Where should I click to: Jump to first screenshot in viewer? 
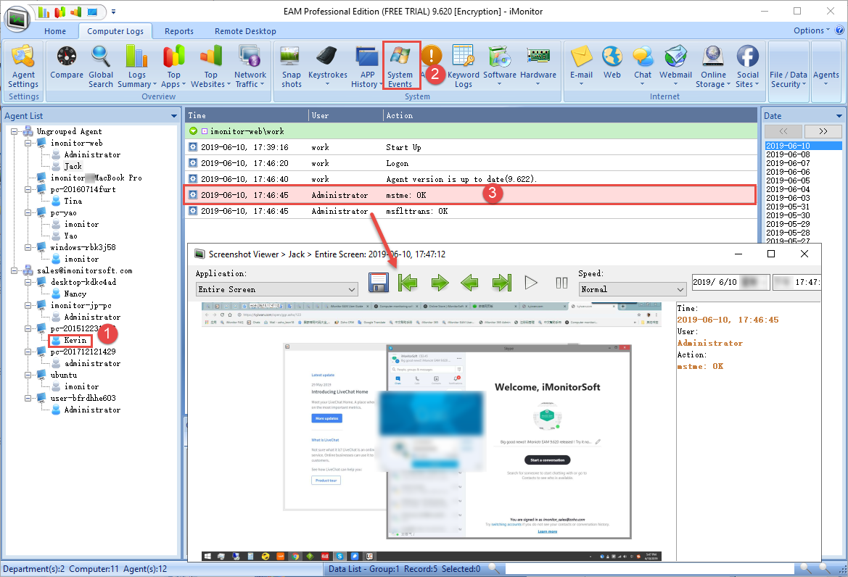pyautogui.click(x=408, y=283)
